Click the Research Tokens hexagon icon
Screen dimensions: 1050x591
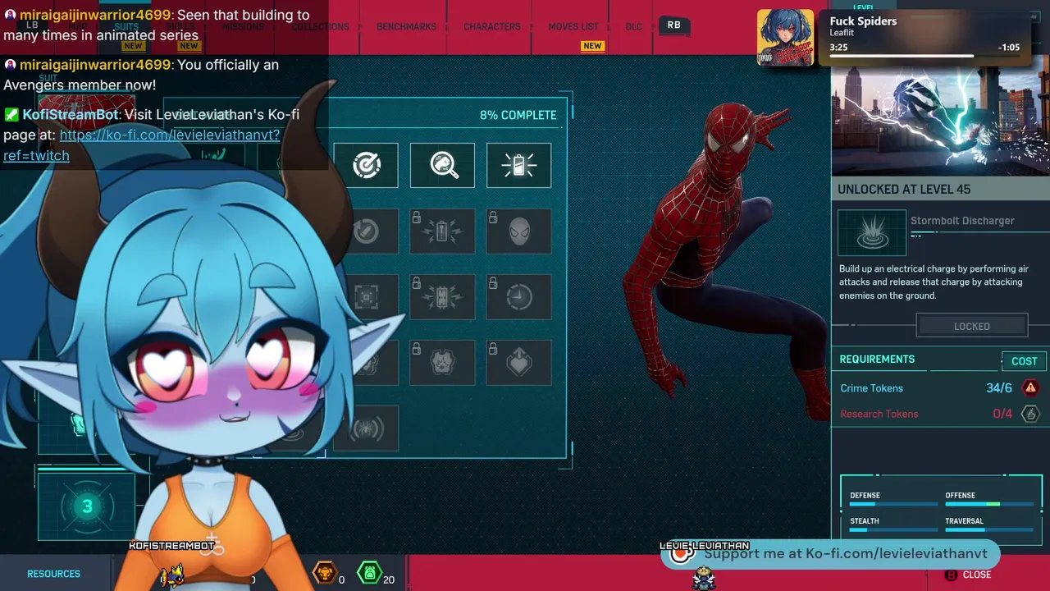[x=1030, y=414]
